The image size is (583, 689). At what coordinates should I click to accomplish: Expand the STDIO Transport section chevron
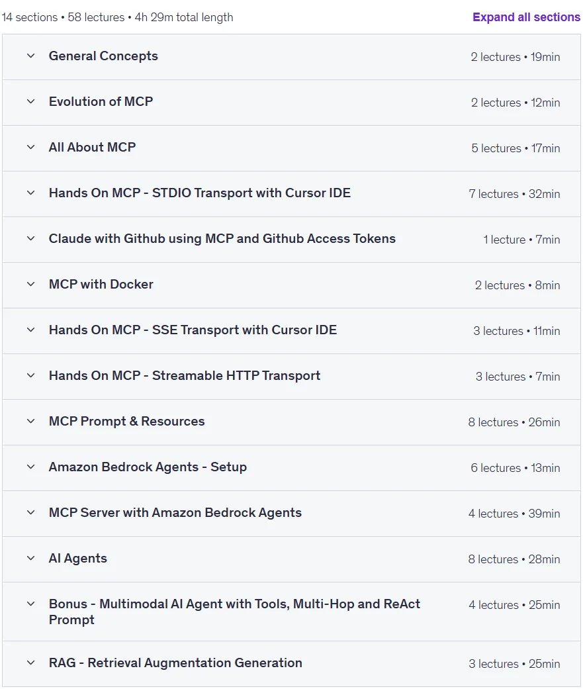coord(30,193)
